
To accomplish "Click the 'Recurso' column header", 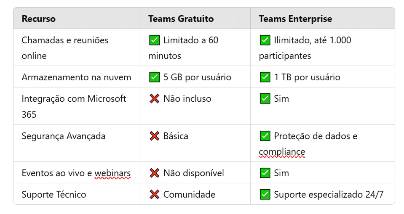I will pos(38,19).
